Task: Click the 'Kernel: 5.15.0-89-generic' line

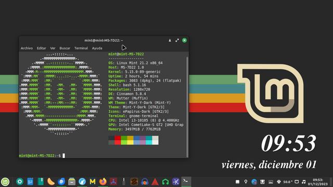Action: [134, 72]
